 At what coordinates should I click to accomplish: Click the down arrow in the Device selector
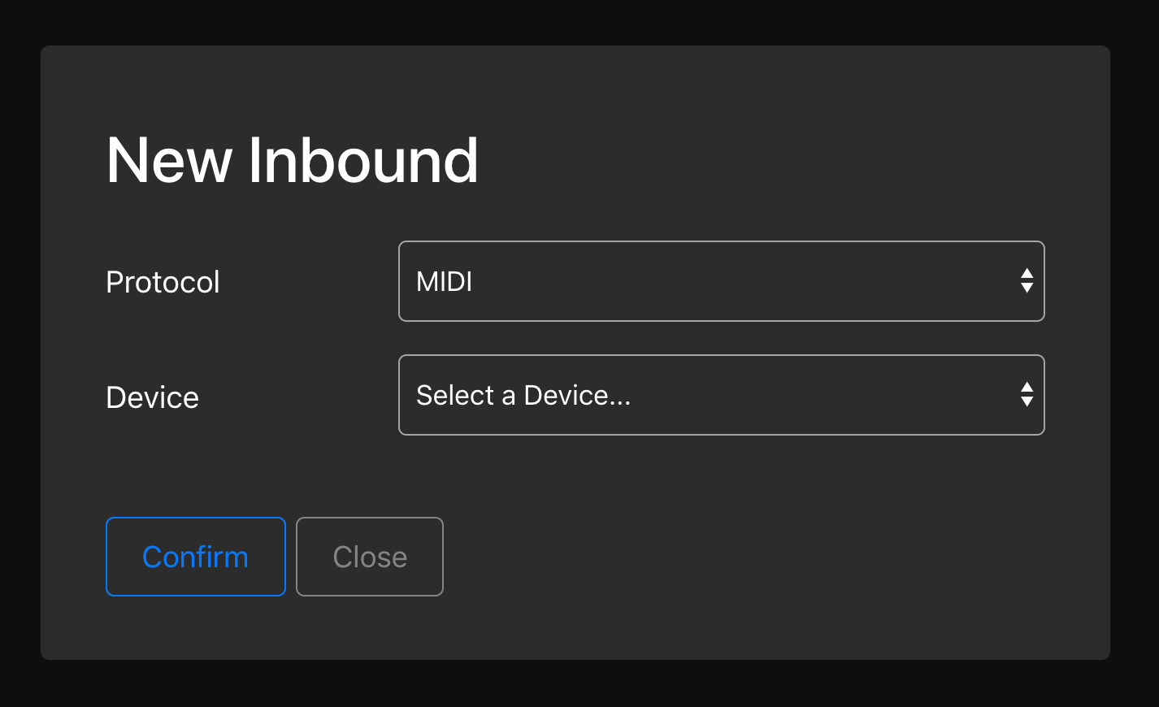coord(1027,402)
